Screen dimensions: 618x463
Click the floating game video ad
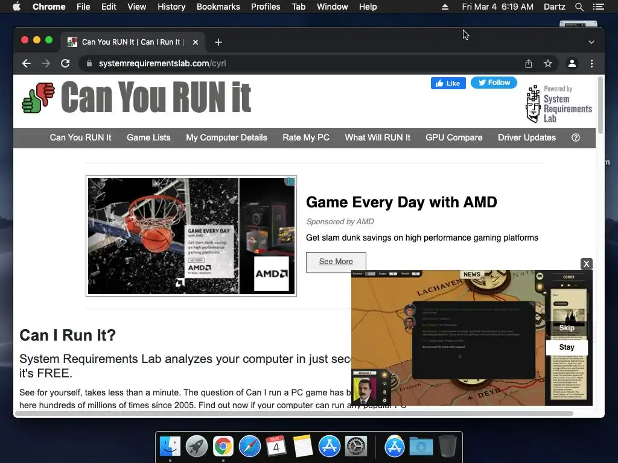click(471, 338)
